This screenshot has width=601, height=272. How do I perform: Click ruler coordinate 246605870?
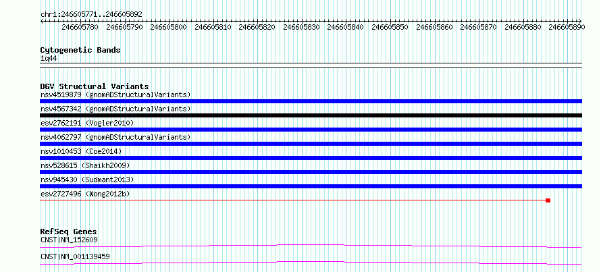[x=478, y=27]
